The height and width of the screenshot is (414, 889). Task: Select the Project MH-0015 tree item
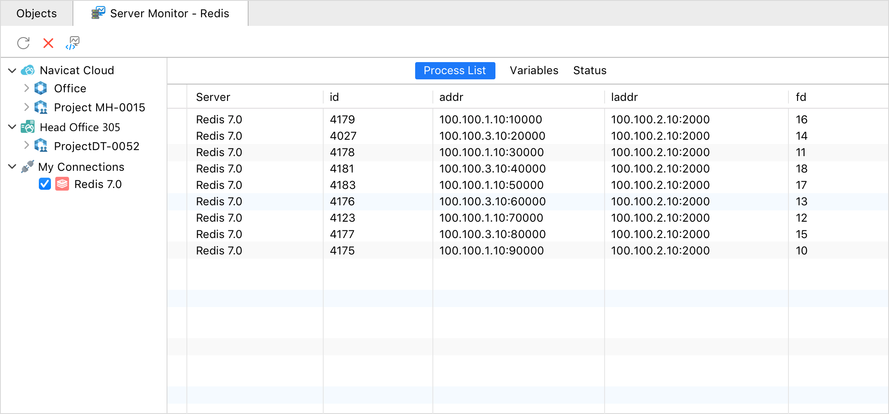point(99,107)
